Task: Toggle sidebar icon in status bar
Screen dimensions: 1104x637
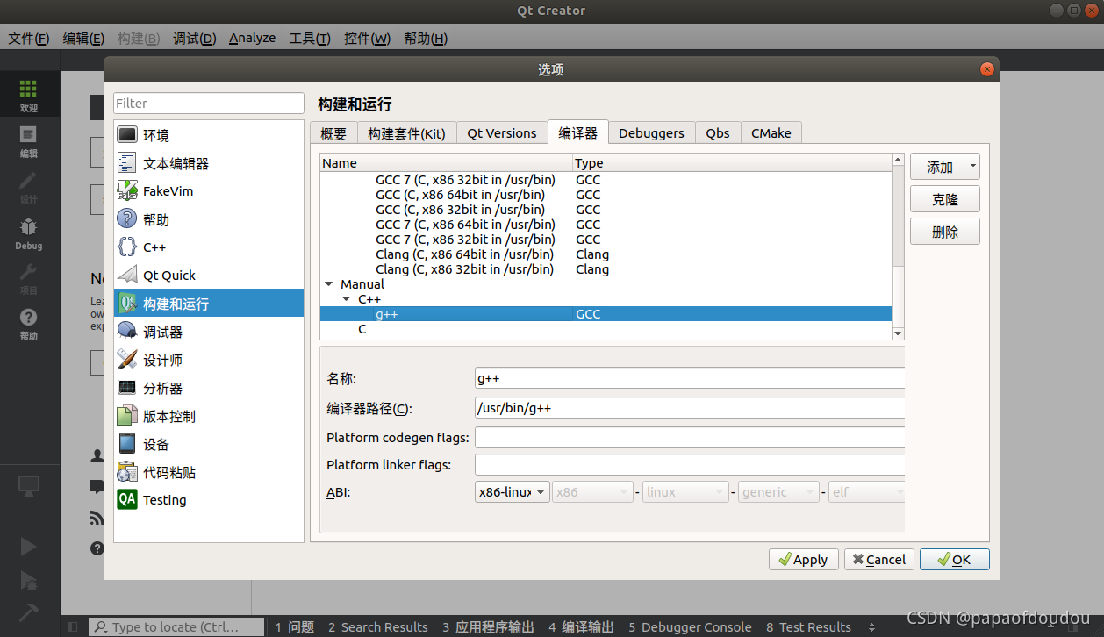Action: [x=72, y=626]
